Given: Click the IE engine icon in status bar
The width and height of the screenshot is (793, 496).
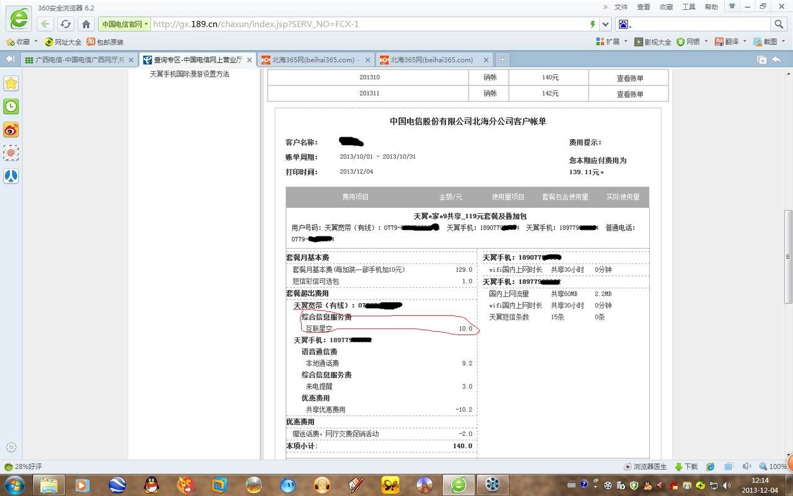Looking at the screenshot, I should (x=710, y=466).
